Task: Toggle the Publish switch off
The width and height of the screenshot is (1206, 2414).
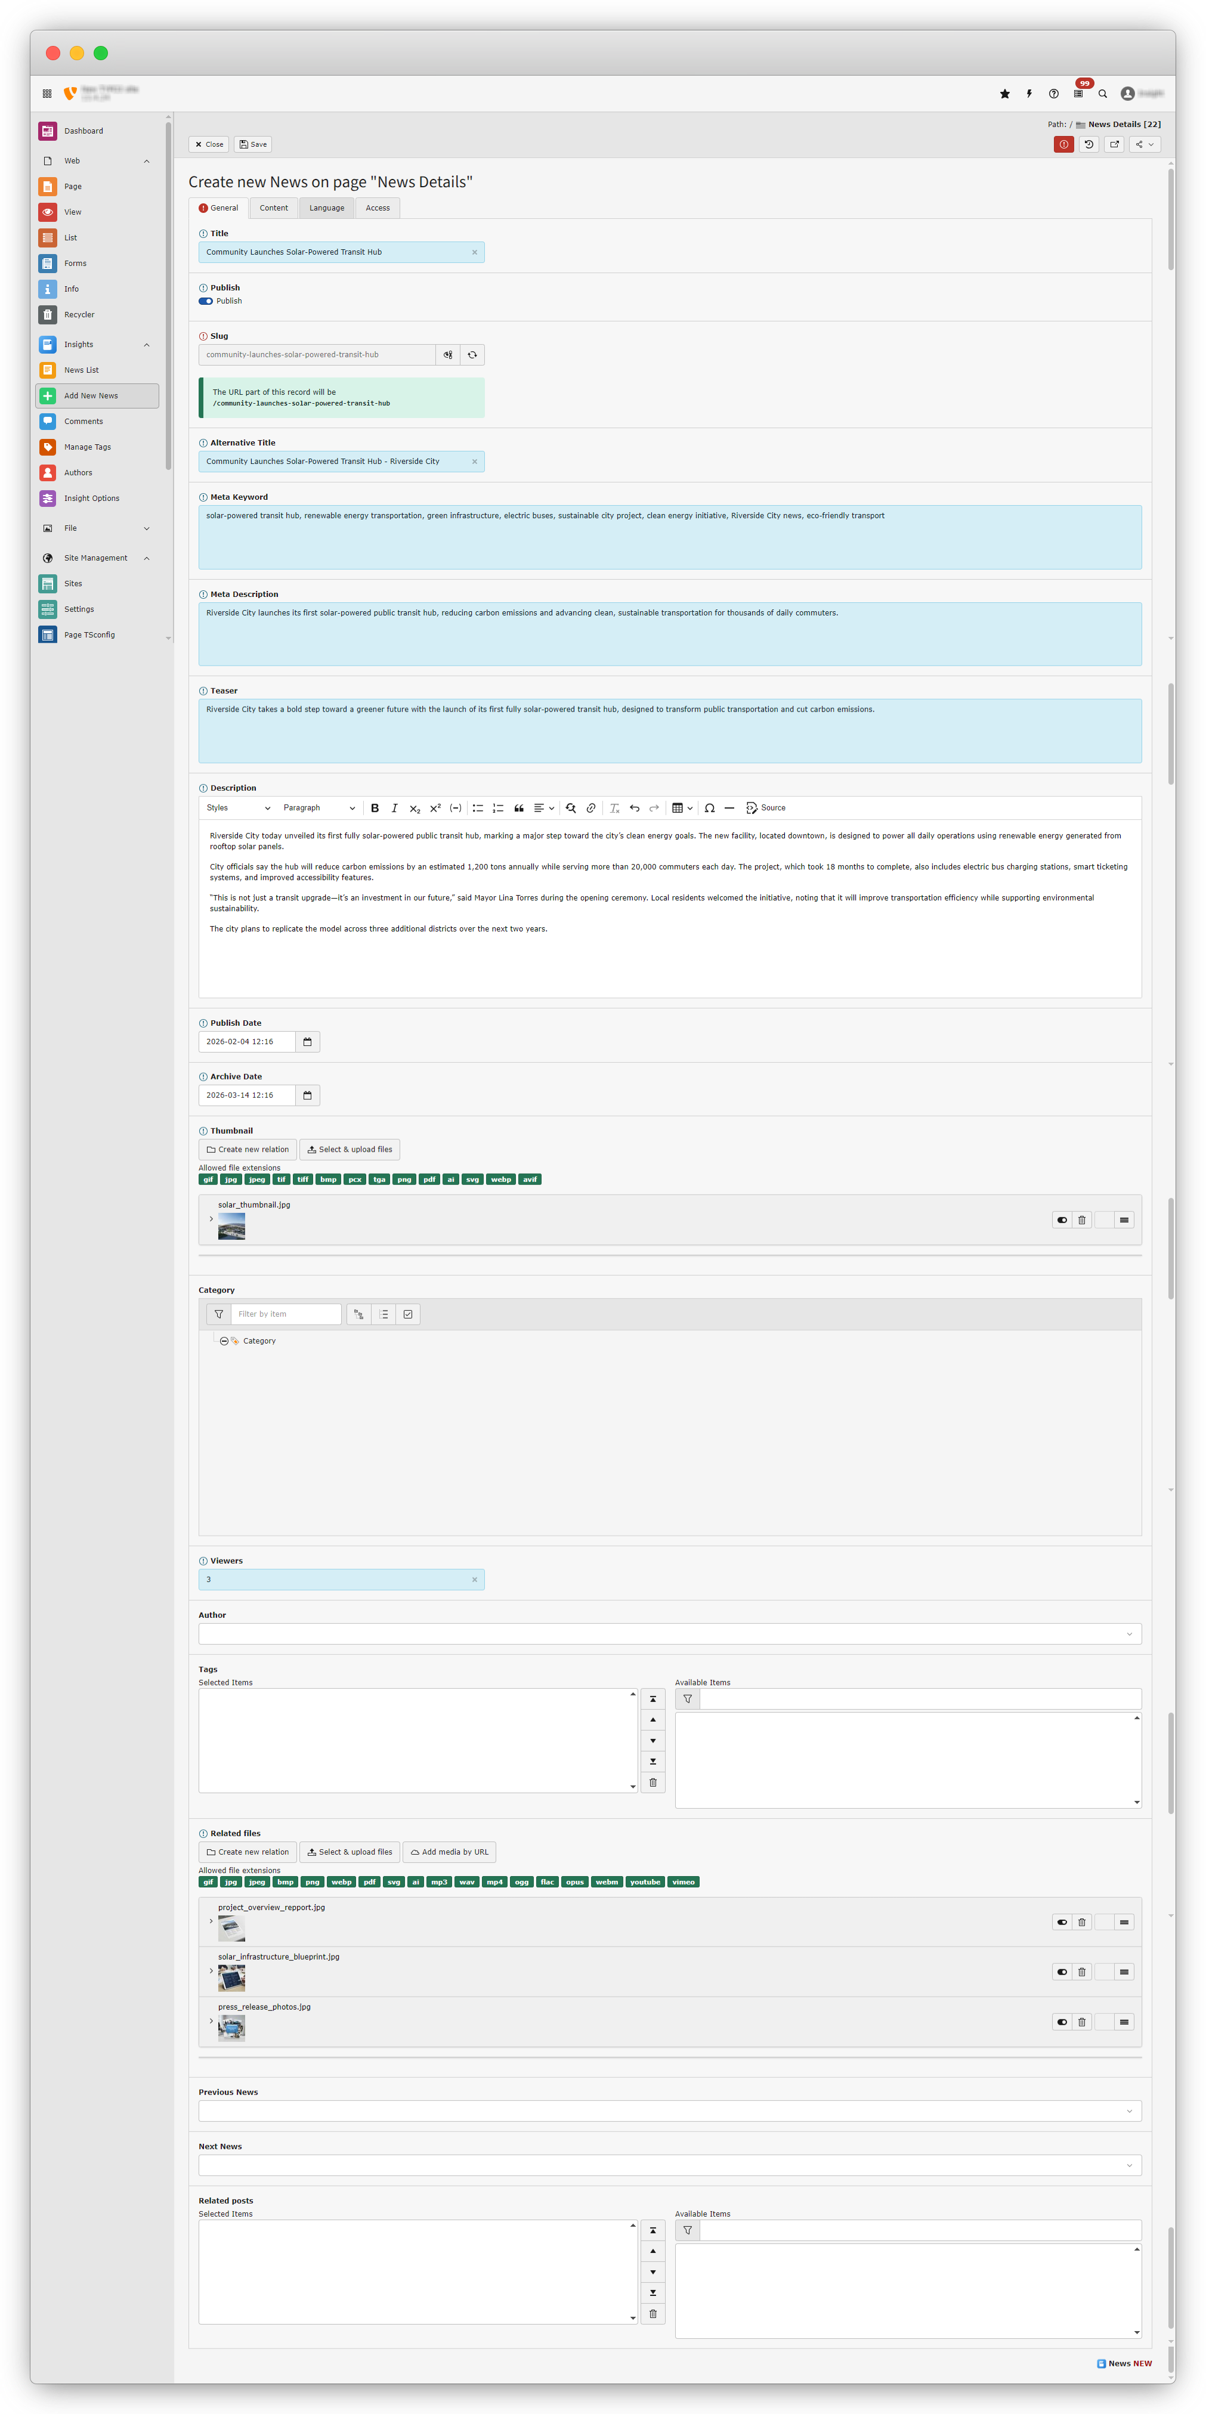Action: coord(205,301)
